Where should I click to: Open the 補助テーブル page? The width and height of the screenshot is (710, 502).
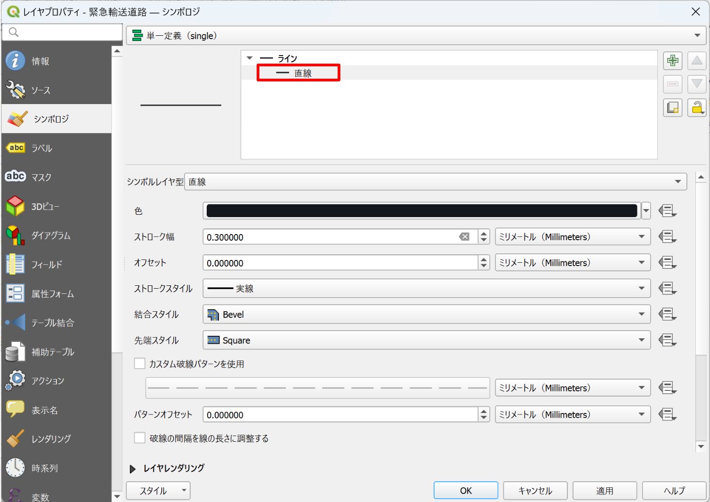pos(56,352)
